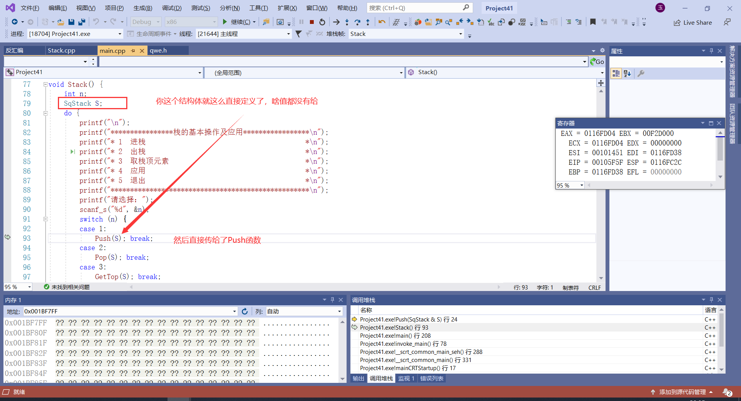The height and width of the screenshot is (401, 741).
Task: Sort properties alphabetically
Action: [627, 73]
